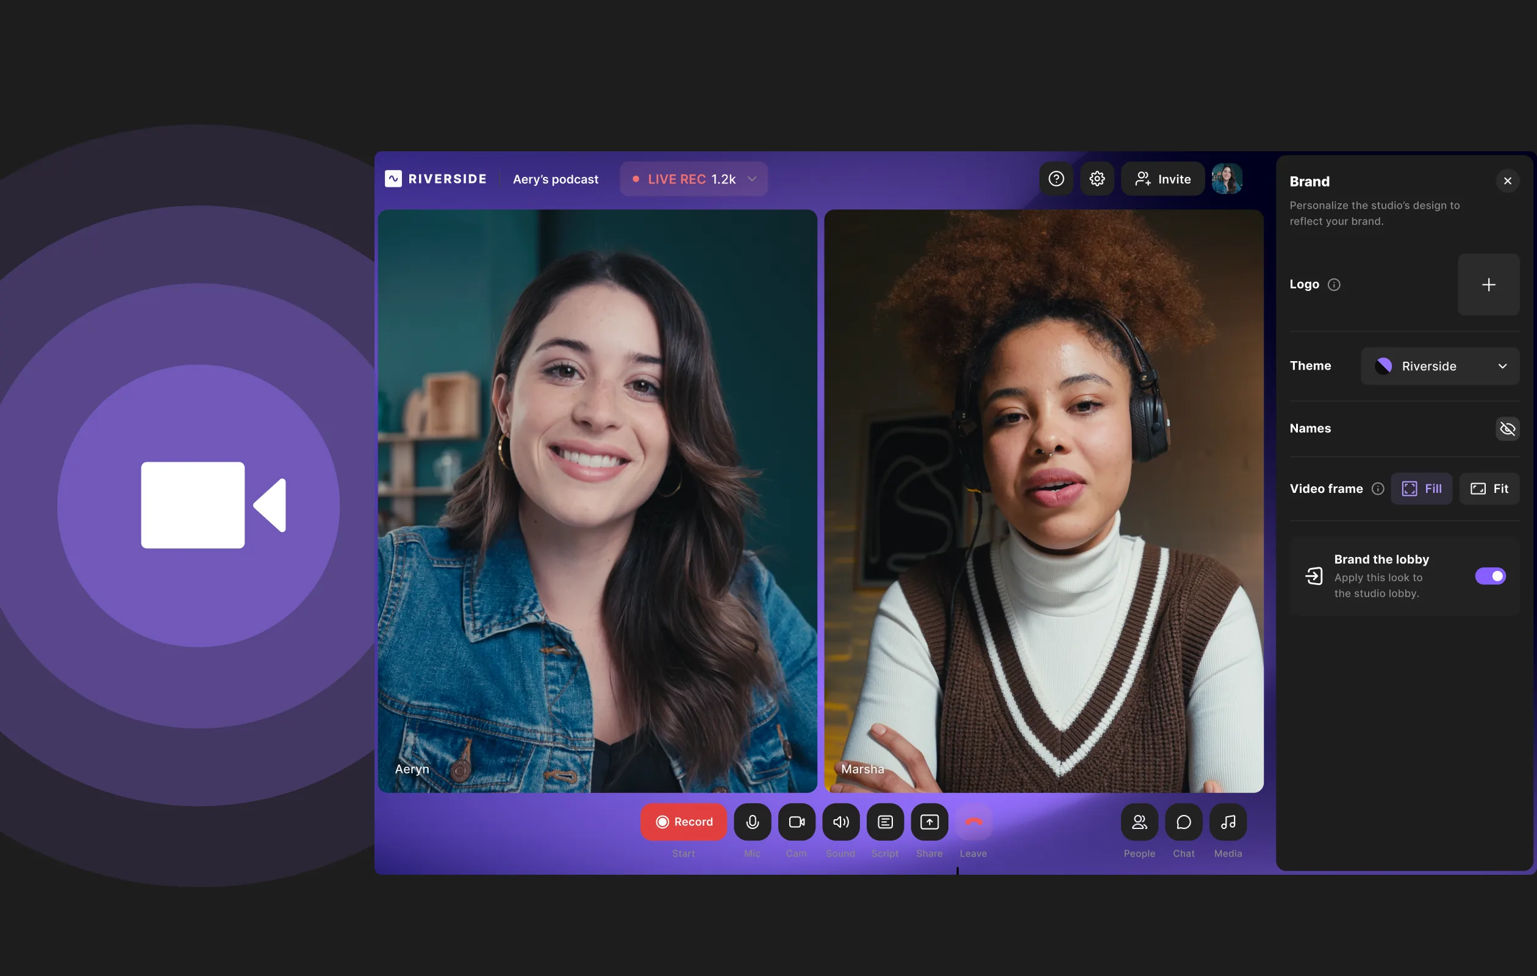The width and height of the screenshot is (1537, 976).
Task: Set video frame to Fill
Action: point(1422,489)
